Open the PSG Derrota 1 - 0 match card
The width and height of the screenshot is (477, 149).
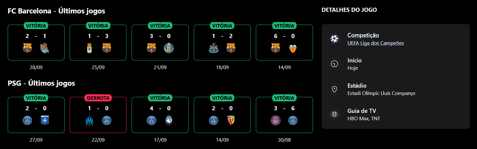pyautogui.click(x=98, y=115)
